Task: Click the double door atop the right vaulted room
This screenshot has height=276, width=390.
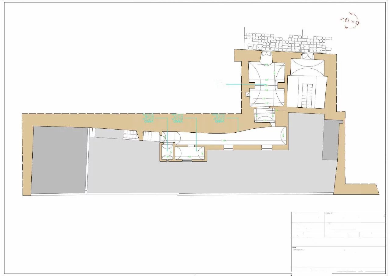Action: pyautogui.click(x=307, y=56)
